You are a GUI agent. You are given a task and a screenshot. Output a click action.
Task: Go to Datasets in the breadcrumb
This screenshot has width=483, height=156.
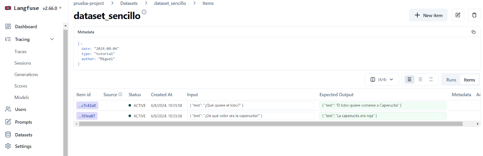pos(129,3)
